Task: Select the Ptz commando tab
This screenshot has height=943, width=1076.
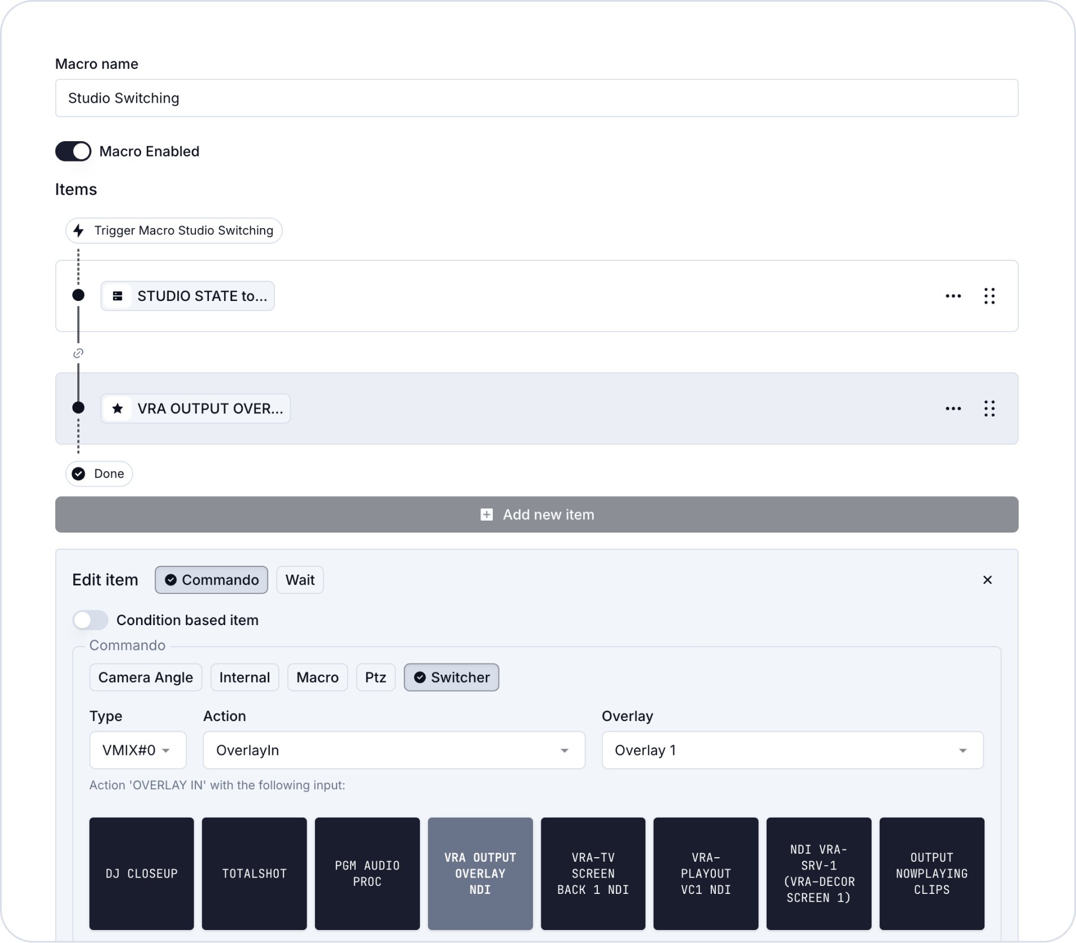Action: click(375, 677)
